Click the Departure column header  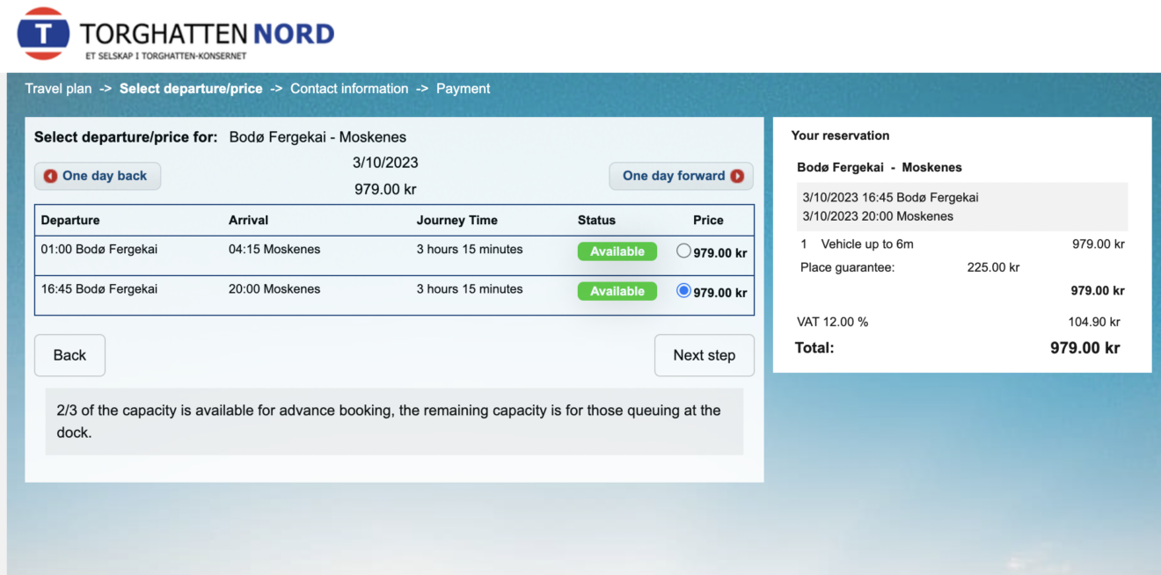pyautogui.click(x=70, y=221)
